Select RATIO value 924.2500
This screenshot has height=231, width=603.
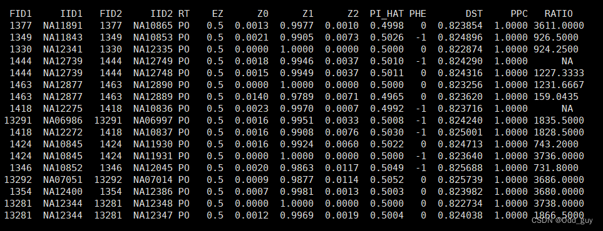point(556,50)
